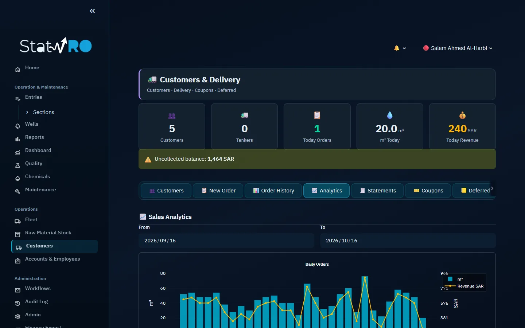Click the Today Orders stat card
The image size is (525, 328).
[317, 126]
